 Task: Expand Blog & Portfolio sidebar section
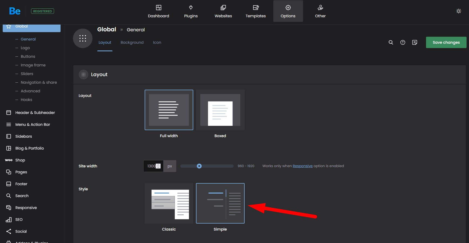(29, 148)
